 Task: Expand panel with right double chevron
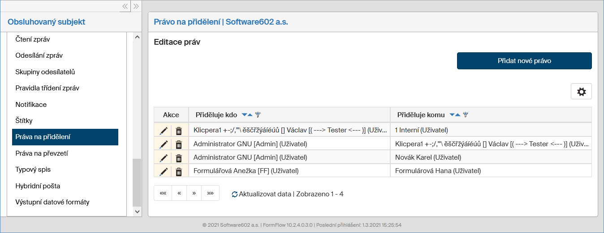tap(136, 6)
